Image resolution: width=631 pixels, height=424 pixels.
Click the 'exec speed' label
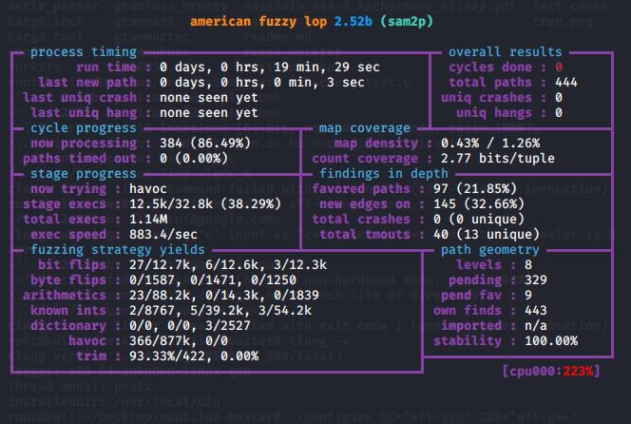[68, 235]
